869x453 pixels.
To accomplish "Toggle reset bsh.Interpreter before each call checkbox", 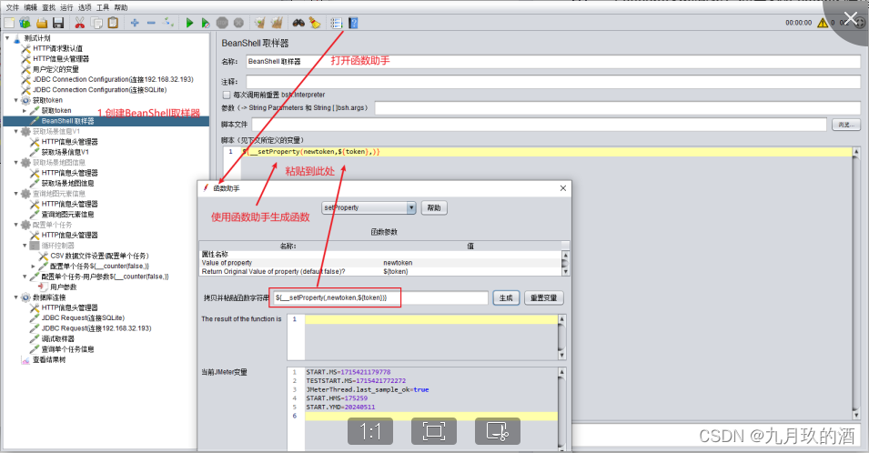I will tap(226, 95).
